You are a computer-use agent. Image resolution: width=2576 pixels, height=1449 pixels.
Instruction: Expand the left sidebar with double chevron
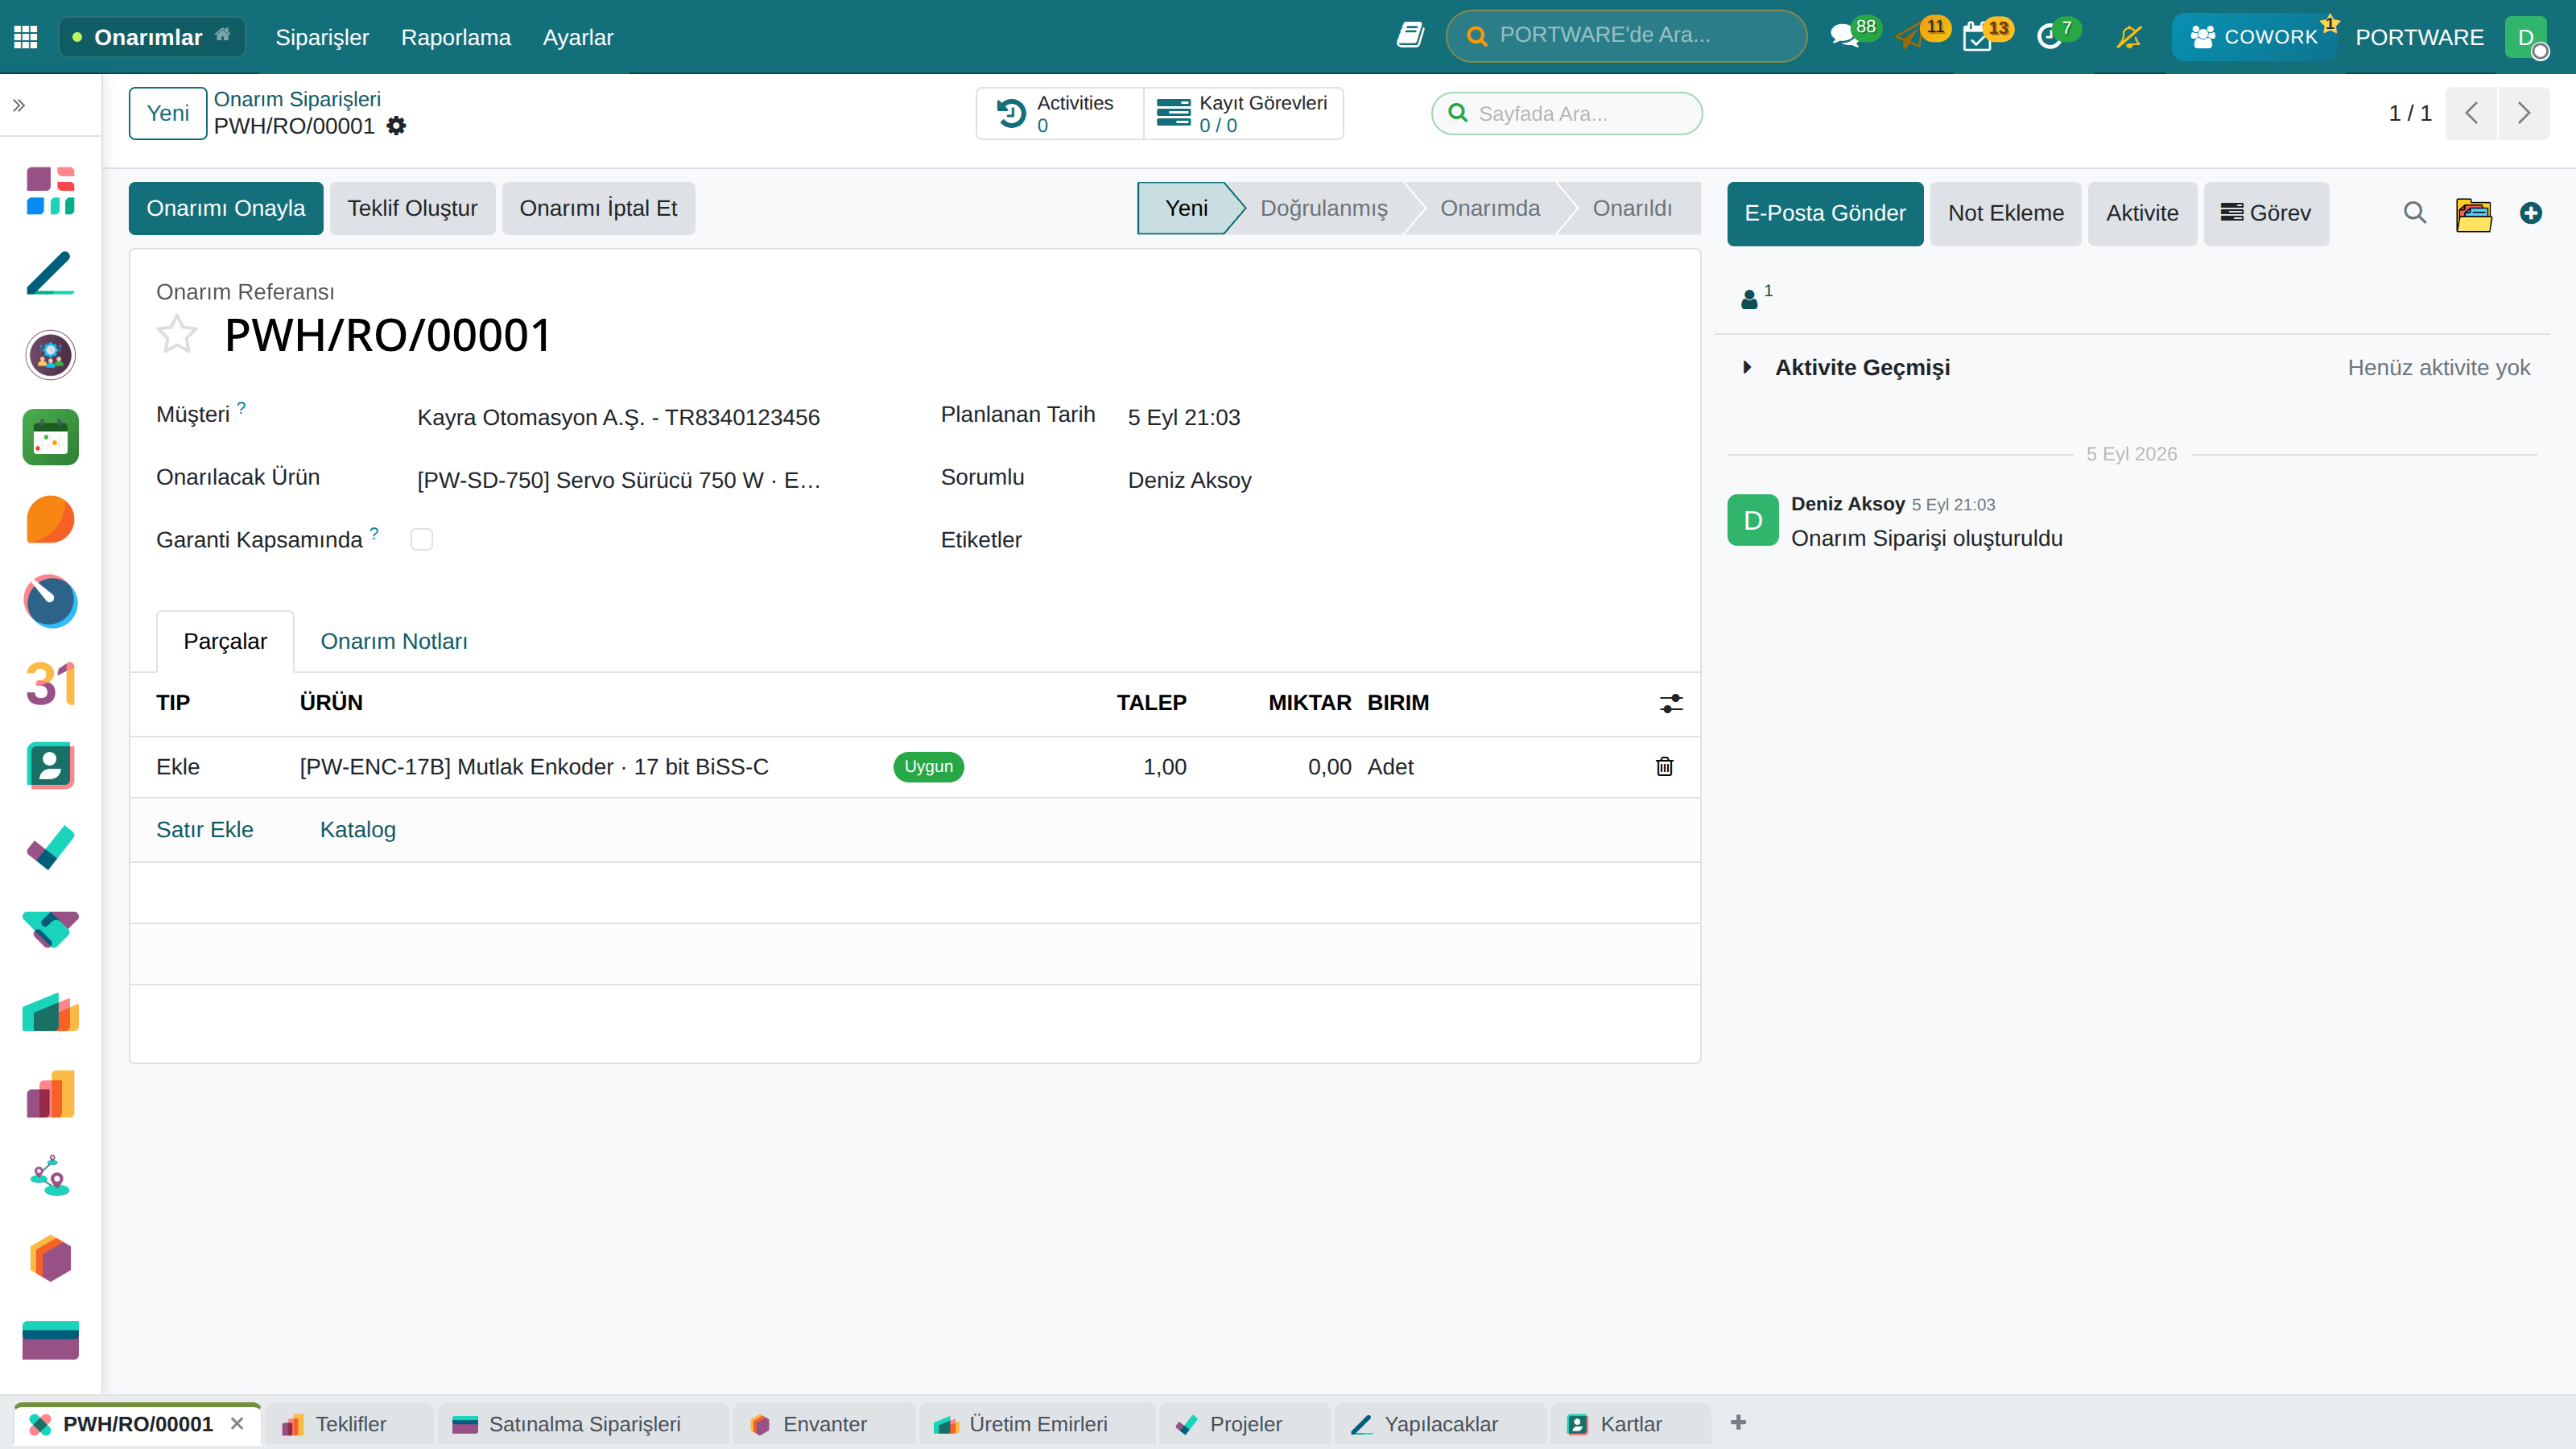pyautogui.click(x=19, y=105)
